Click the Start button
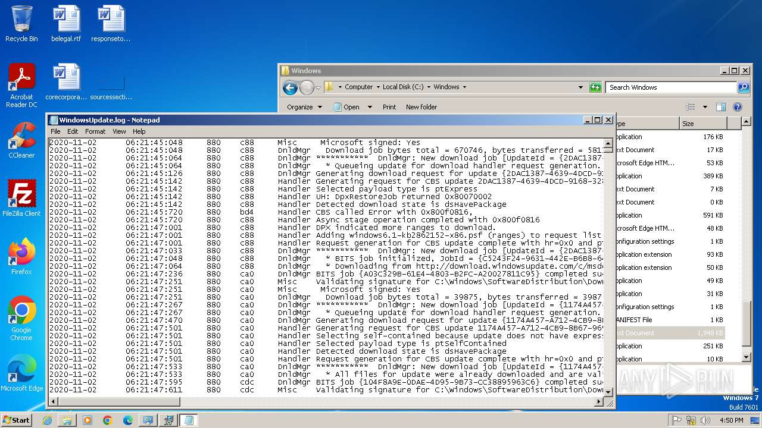The image size is (762, 428). pyautogui.click(x=16, y=420)
